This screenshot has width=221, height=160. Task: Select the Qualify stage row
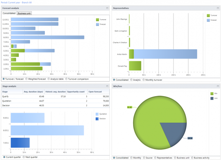(55, 97)
